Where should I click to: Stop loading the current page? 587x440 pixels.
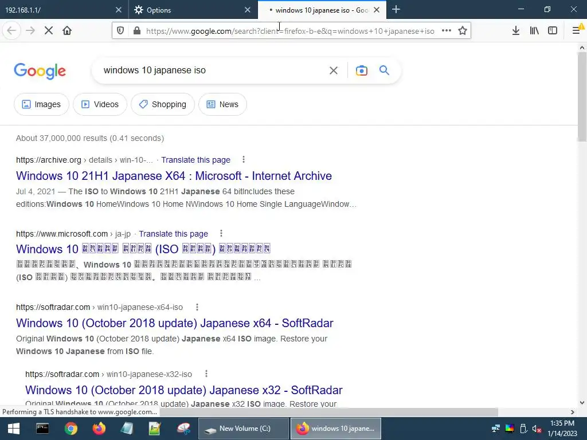coord(49,31)
